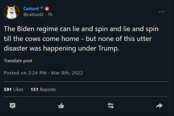This screenshot has height=116, width=174.
Task: Click the Mar 8th, 2022 date
Action: pyautogui.click(x=67, y=73)
